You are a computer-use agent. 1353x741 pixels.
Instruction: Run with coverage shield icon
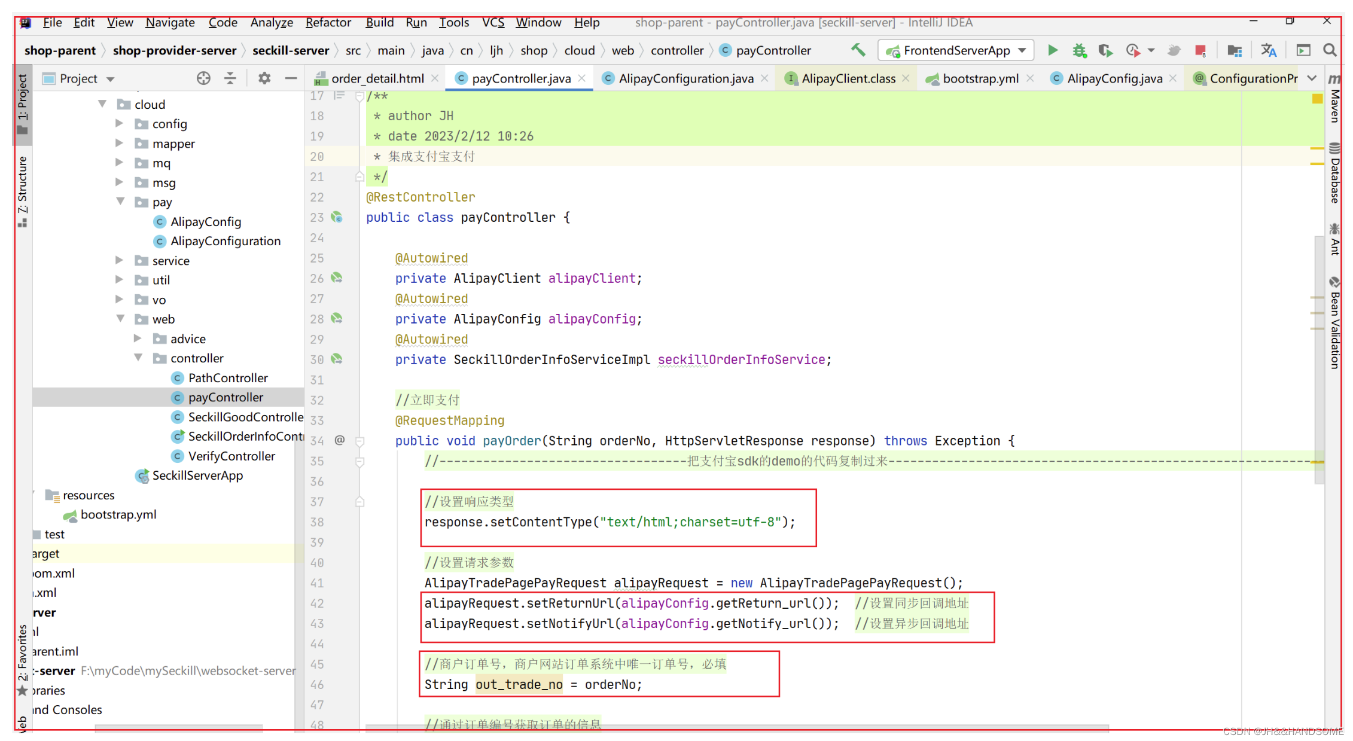(1105, 50)
